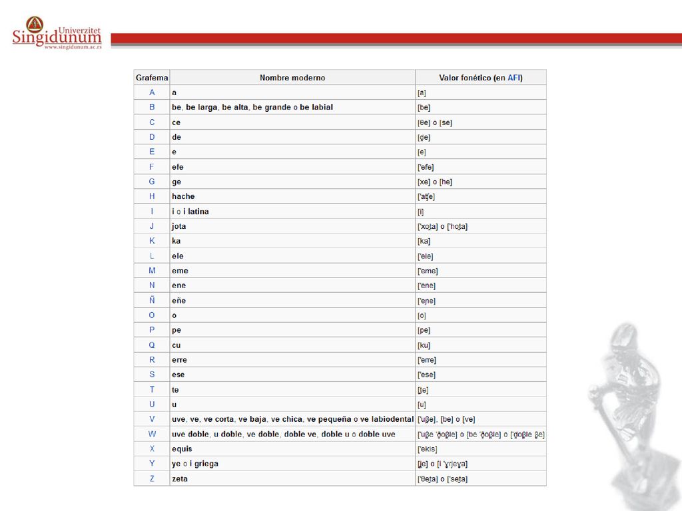Select the phonetic value '[ˈefe]'

click(x=426, y=167)
